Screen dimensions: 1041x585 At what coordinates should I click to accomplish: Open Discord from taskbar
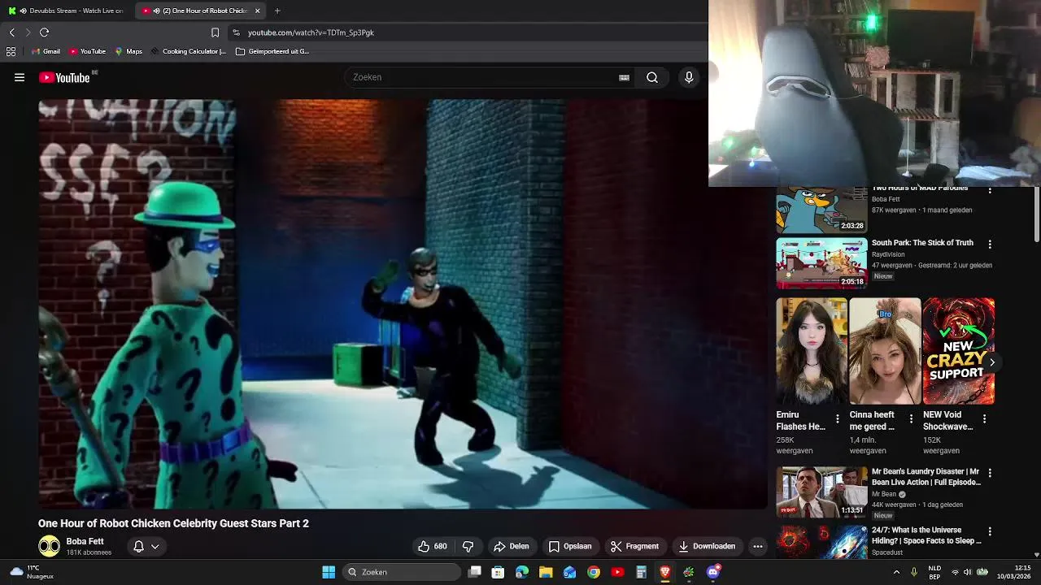[x=713, y=572]
